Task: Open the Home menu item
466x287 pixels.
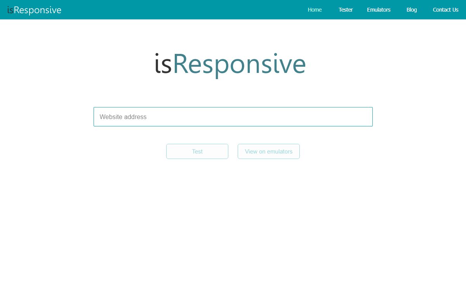Action: pos(315,10)
